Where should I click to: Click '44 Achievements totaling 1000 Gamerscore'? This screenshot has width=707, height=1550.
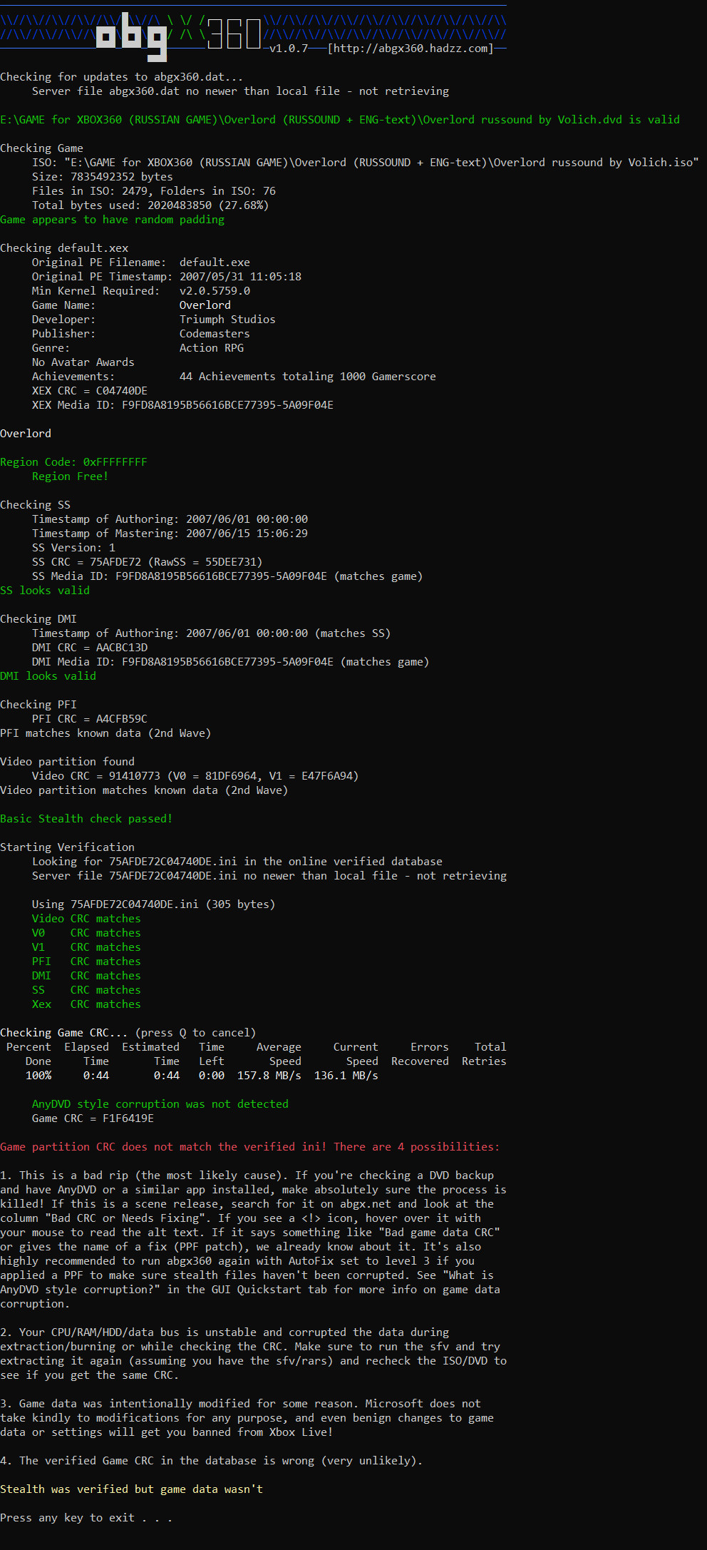point(308,377)
